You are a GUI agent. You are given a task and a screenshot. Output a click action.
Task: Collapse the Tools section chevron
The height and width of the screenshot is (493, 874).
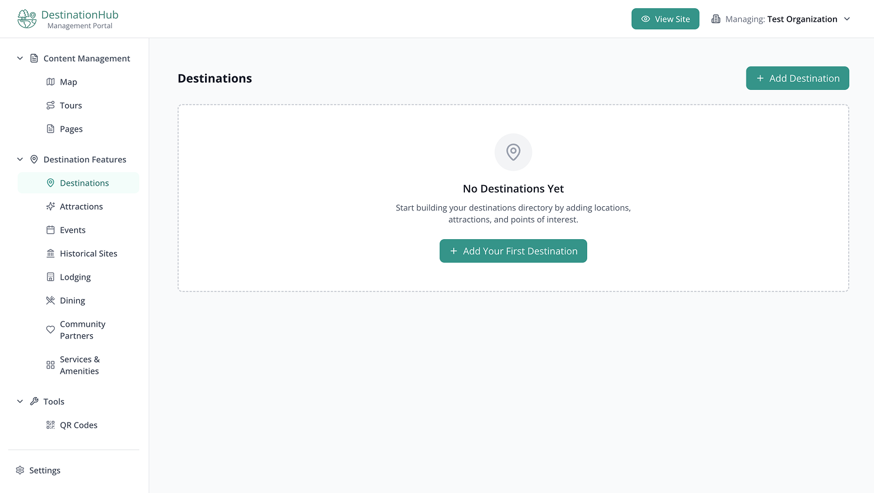[x=20, y=402]
